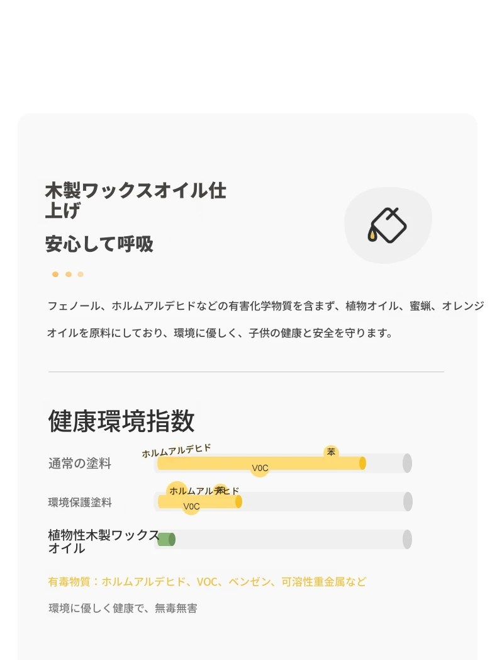Click the gray end cap of regular paint track

[407, 463]
